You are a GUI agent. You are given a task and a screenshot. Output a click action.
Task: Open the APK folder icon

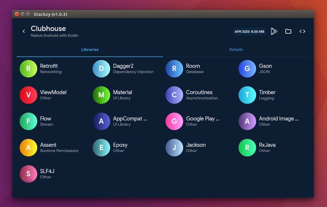288,31
